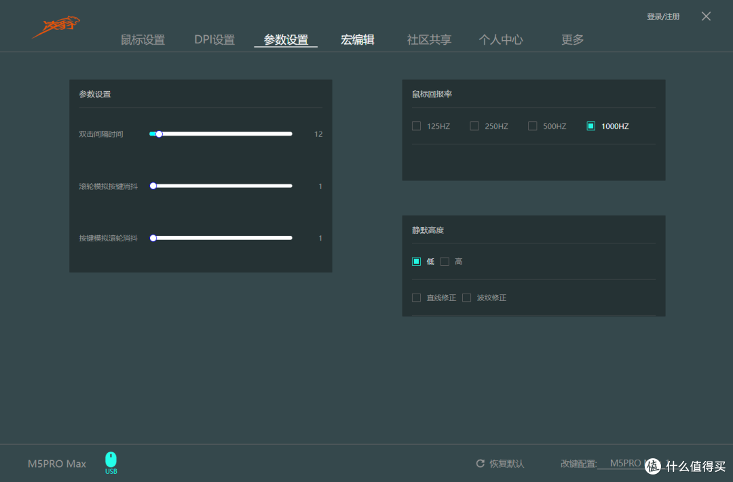
Task: Click the 登录/注册 link
Action: pos(663,16)
